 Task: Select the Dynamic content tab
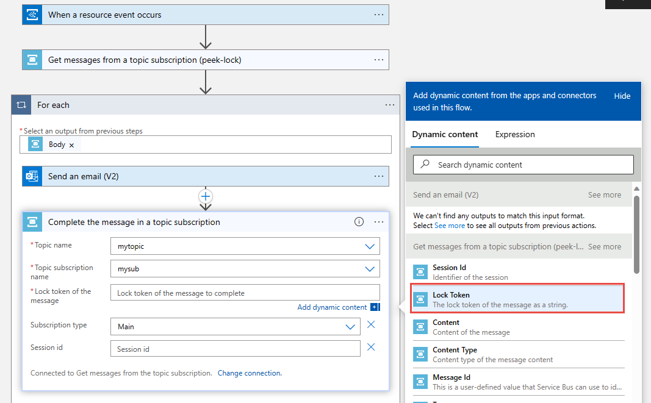click(x=445, y=134)
